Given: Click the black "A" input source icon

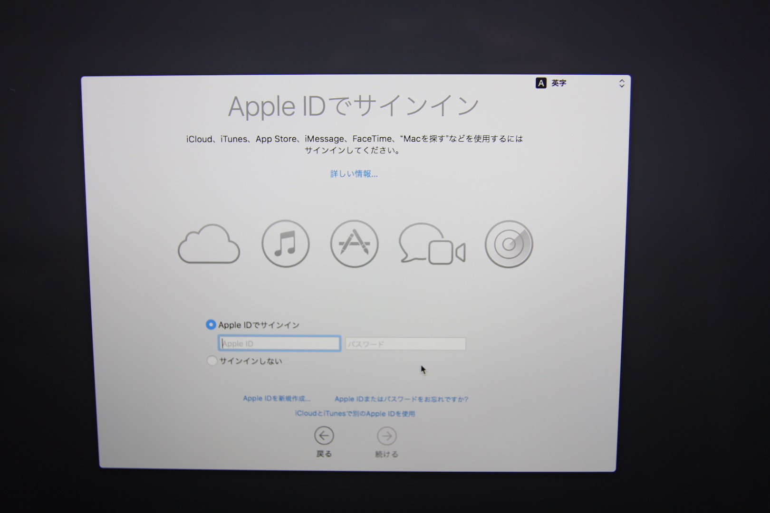Looking at the screenshot, I should click(x=541, y=83).
